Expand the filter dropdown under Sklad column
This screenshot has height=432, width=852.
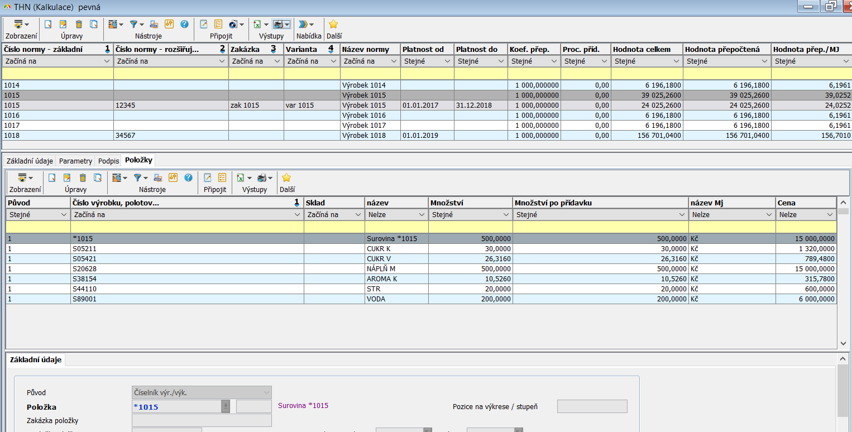pyautogui.click(x=358, y=215)
